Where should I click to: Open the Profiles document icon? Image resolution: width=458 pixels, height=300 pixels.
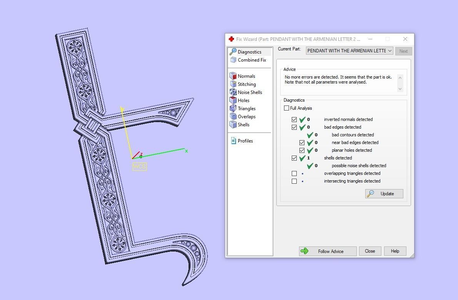(x=233, y=141)
